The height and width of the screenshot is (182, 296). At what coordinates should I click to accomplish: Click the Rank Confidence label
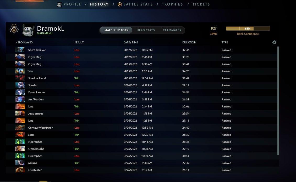coord(248,34)
